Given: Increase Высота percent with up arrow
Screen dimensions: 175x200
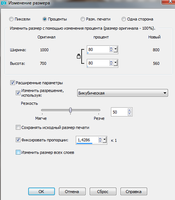Looking at the screenshot, I should point(111,62).
